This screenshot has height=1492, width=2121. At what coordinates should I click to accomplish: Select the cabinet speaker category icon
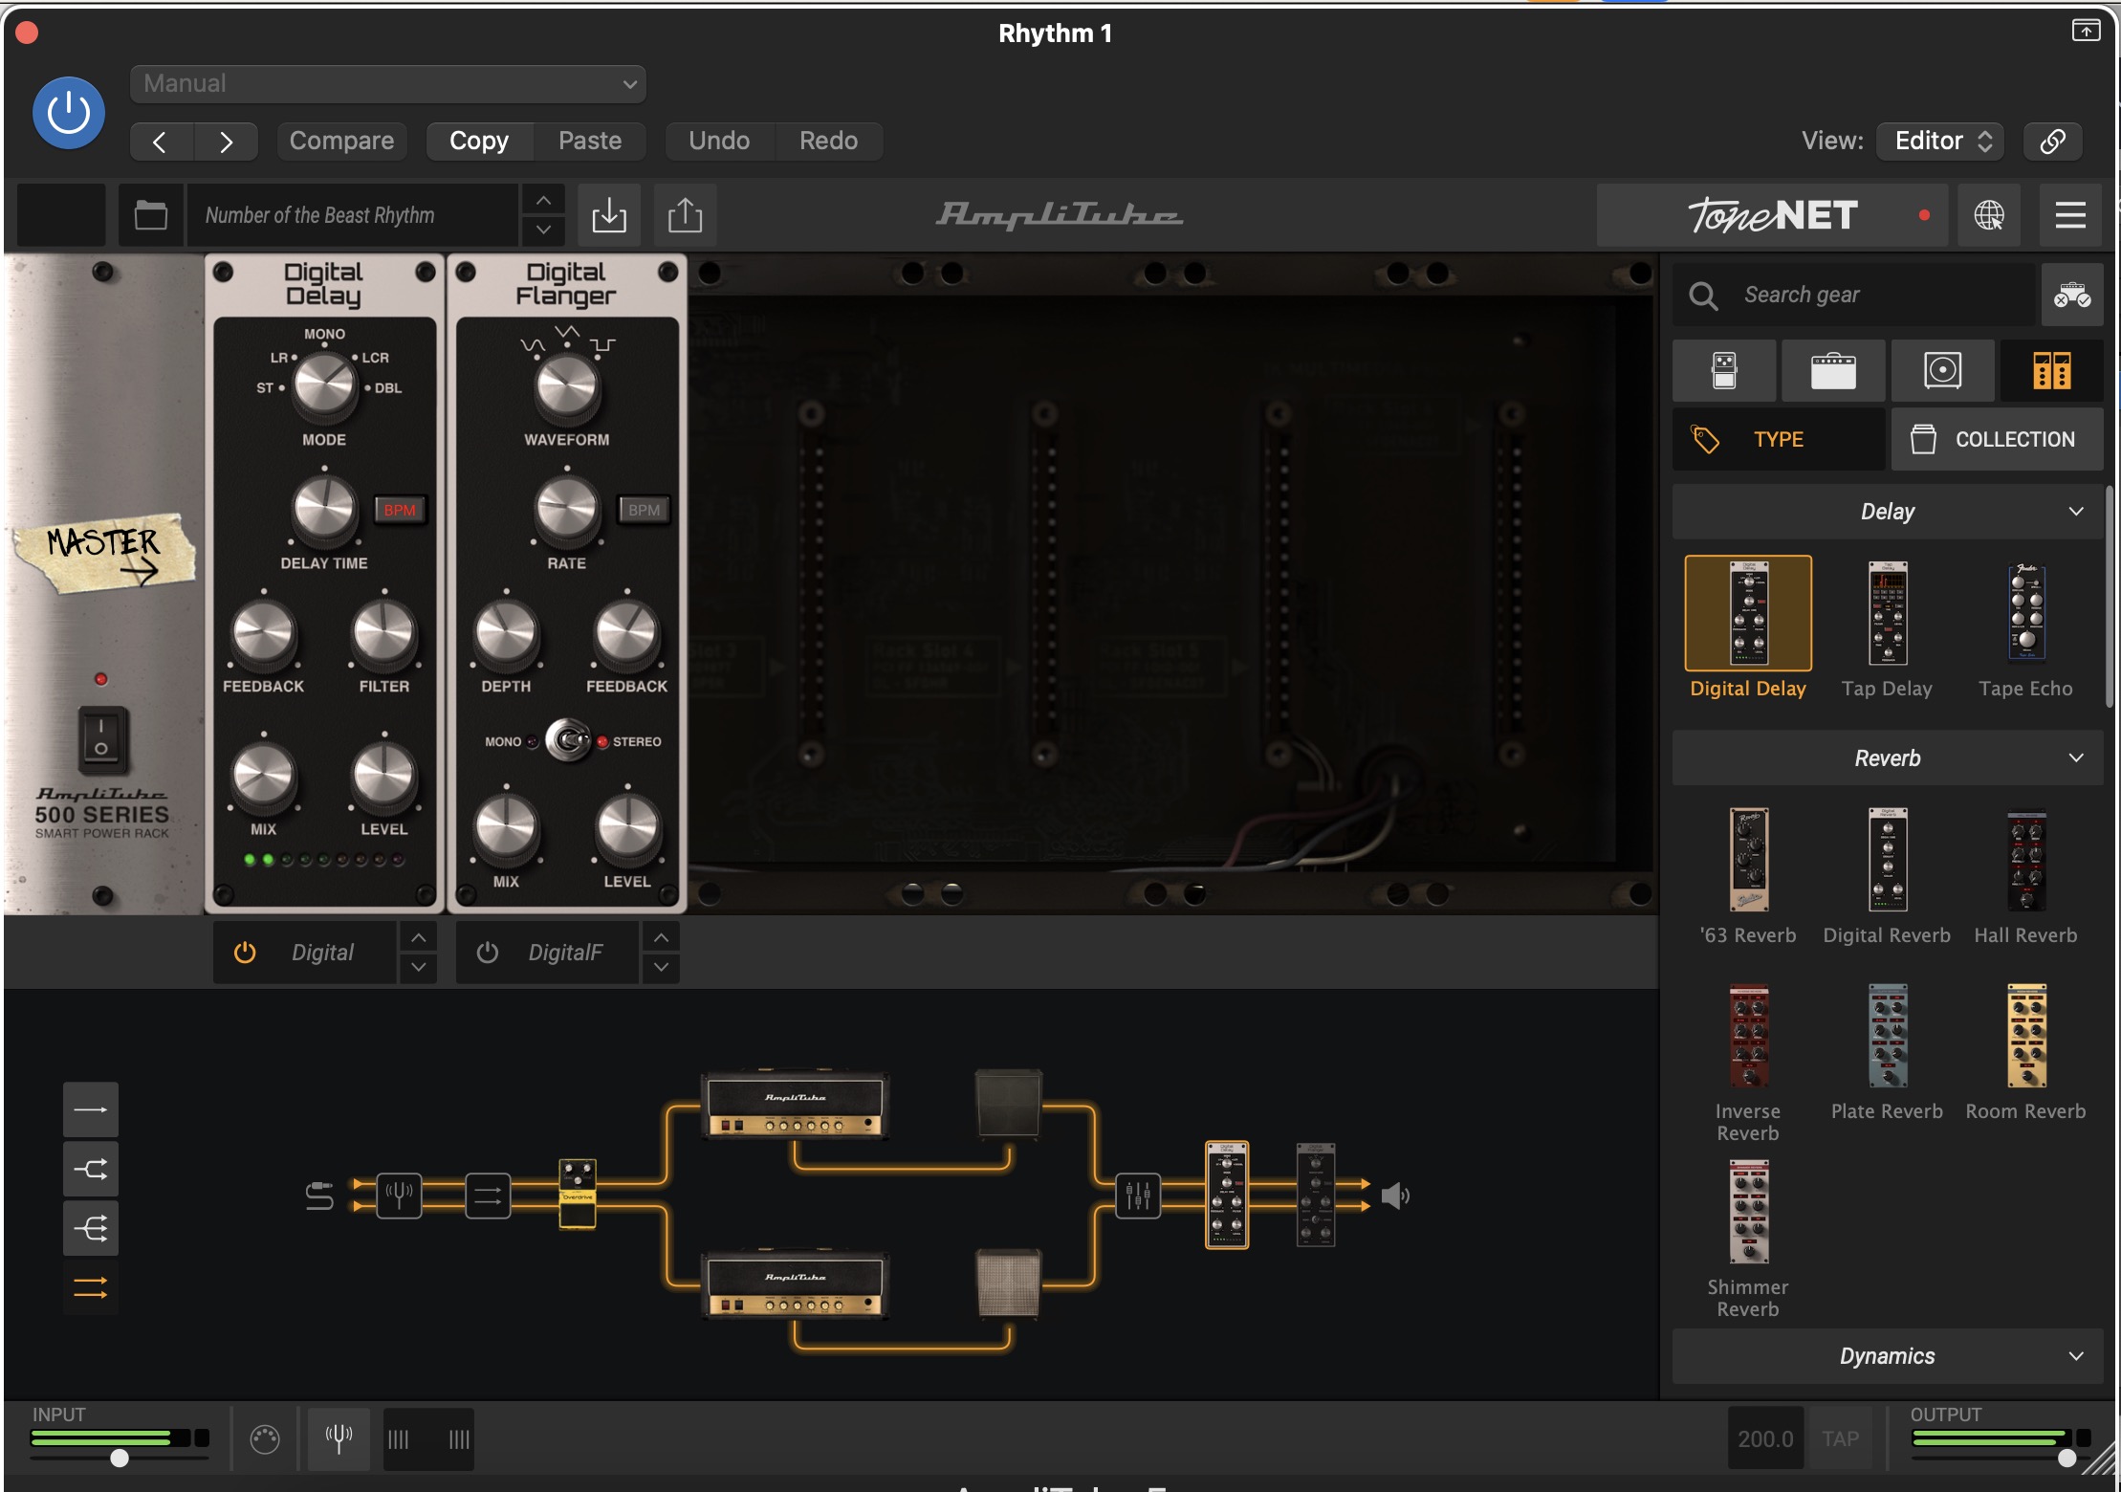coord(1942,370)
